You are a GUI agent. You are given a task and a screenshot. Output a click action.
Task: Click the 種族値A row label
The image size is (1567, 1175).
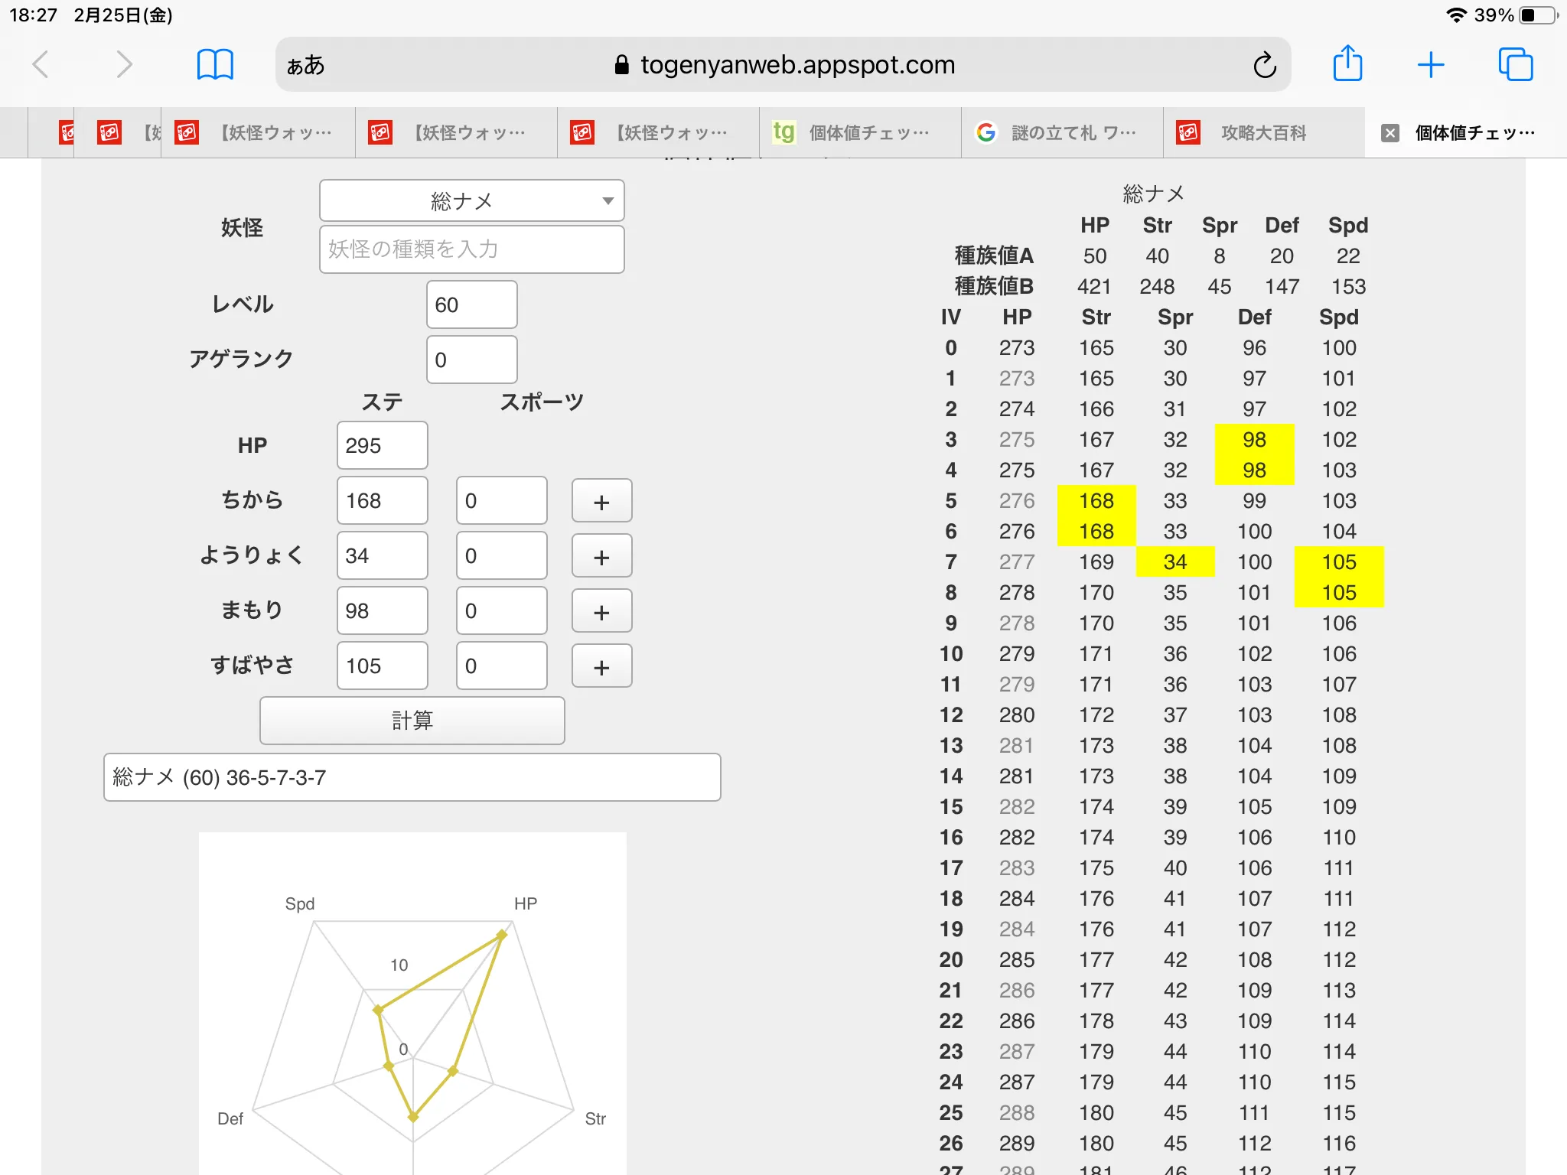pos(994,256)
